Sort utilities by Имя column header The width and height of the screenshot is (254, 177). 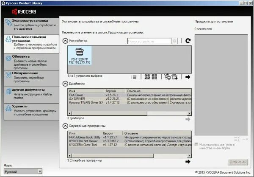85,133
